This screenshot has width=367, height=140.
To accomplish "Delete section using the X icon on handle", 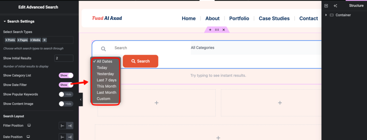I will (224, 30).
